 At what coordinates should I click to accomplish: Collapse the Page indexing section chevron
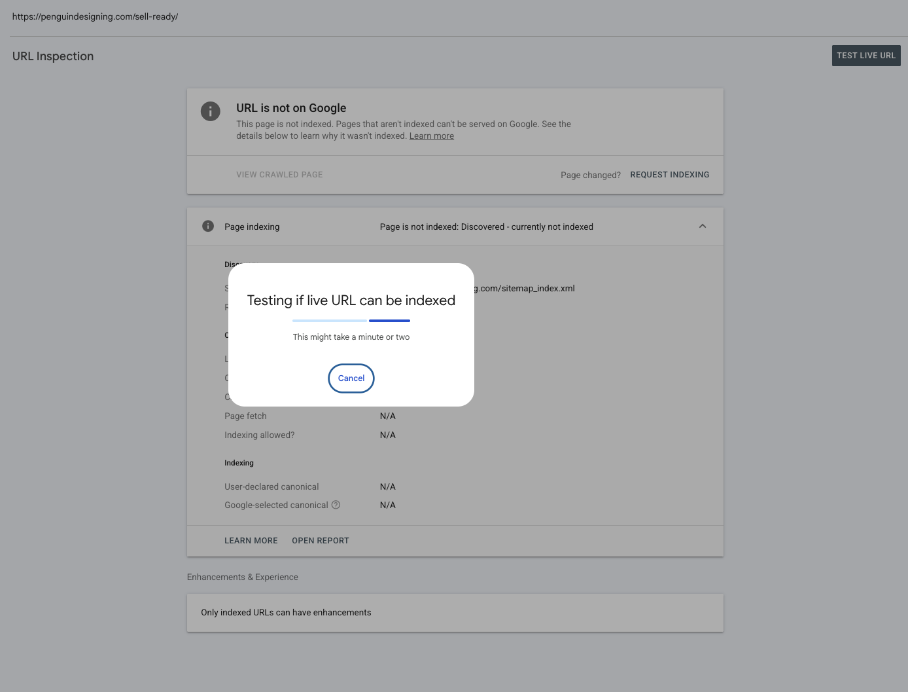click(x=703, y=227)
